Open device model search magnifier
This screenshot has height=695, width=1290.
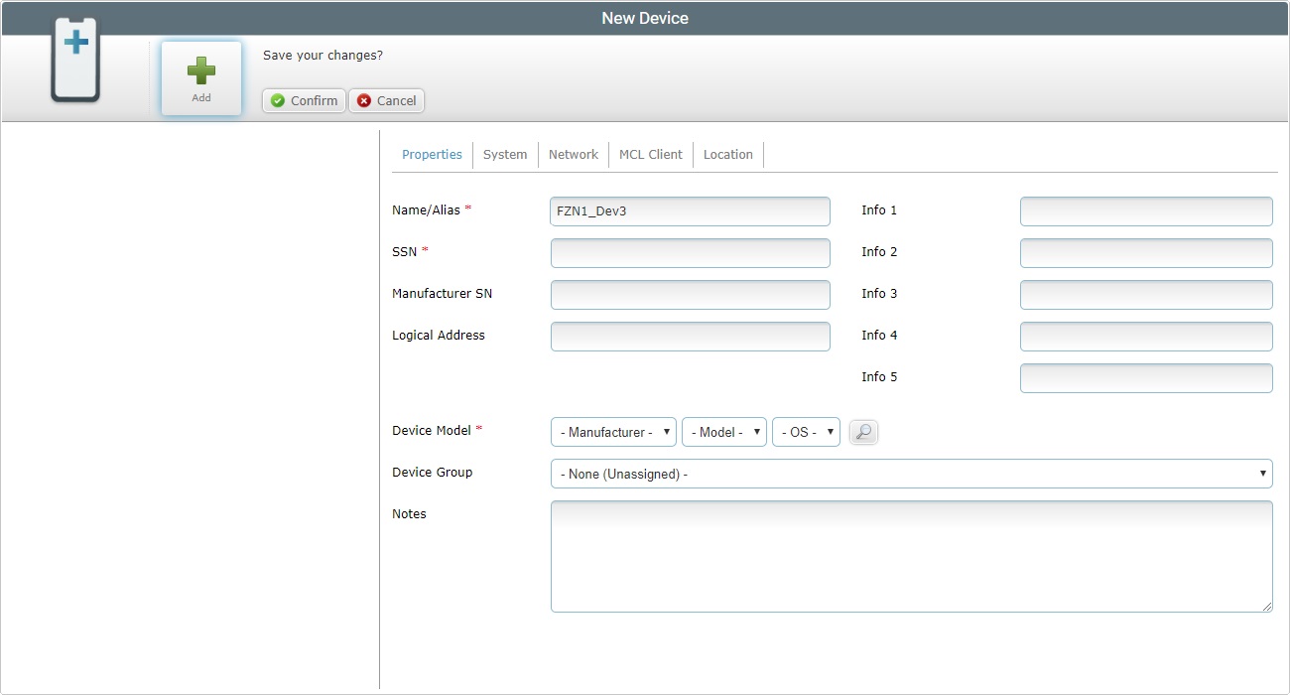point(863,432)
